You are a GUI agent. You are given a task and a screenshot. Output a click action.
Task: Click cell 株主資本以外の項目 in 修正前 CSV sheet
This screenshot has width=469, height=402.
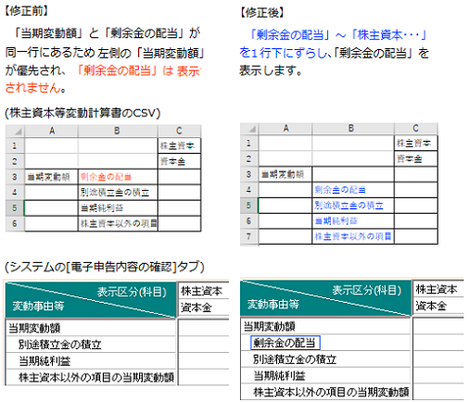click(x=118, y=223)
